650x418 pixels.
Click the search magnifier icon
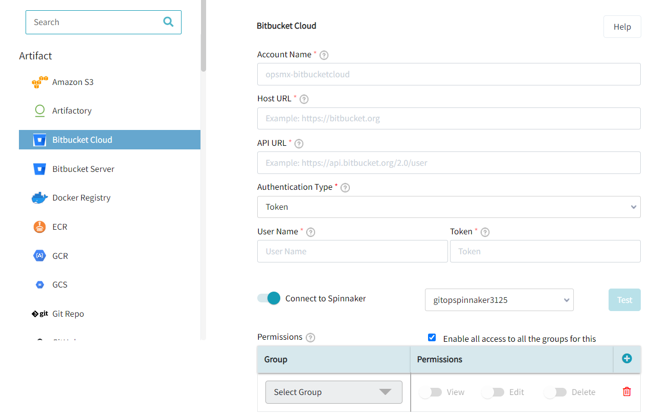click(x=168, y=22)
